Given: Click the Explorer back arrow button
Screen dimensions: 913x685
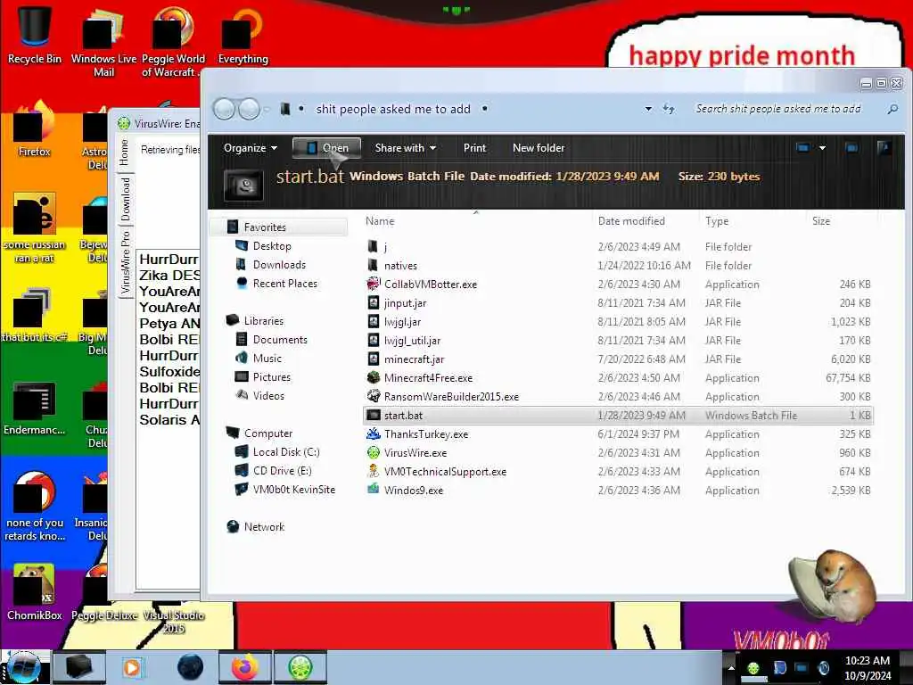Looking at the screenshot, I should point(224,109).
